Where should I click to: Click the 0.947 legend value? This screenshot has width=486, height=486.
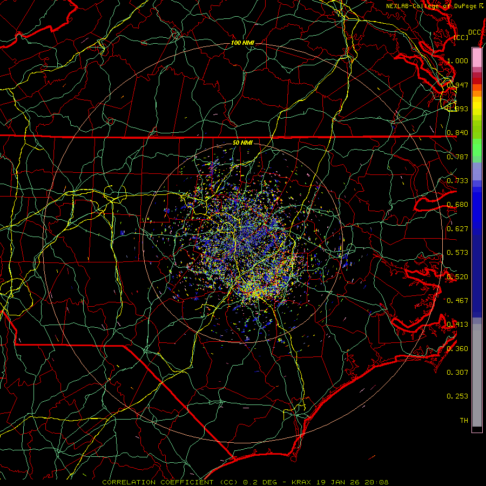(457, 85)
